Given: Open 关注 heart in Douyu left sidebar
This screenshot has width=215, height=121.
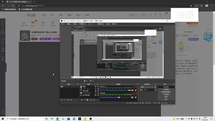Looking at the screenshot, I should coord(3,22).
